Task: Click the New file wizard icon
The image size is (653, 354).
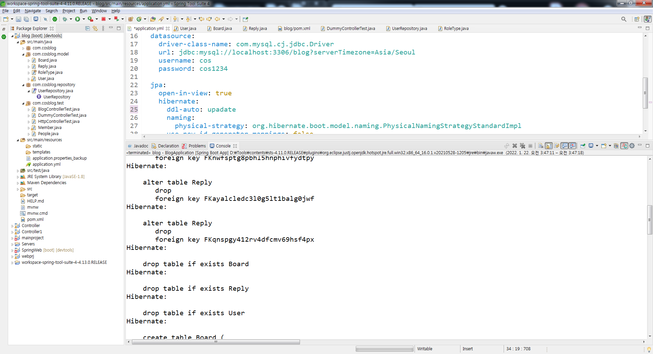Action: point(6,19)
